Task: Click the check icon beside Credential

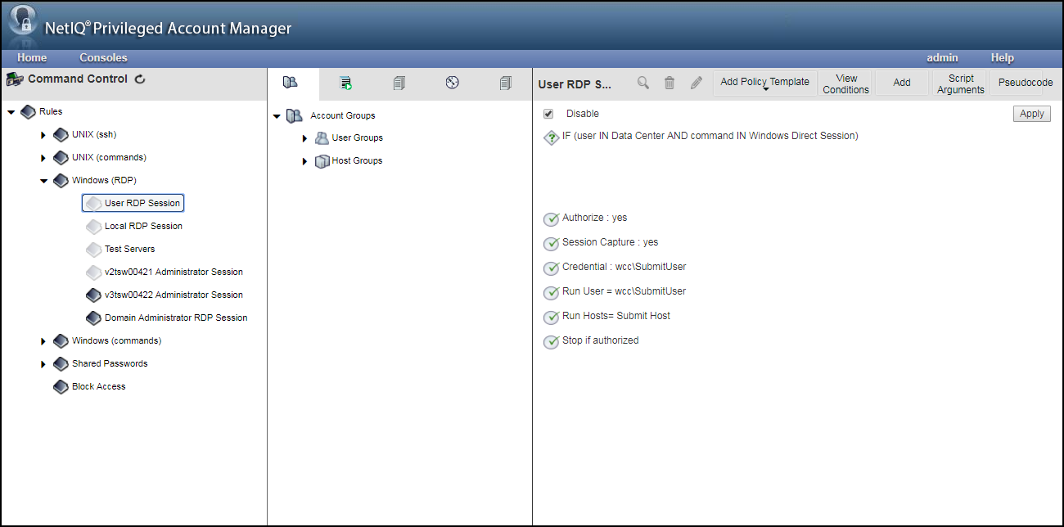Action: click(x=552, y=268)
